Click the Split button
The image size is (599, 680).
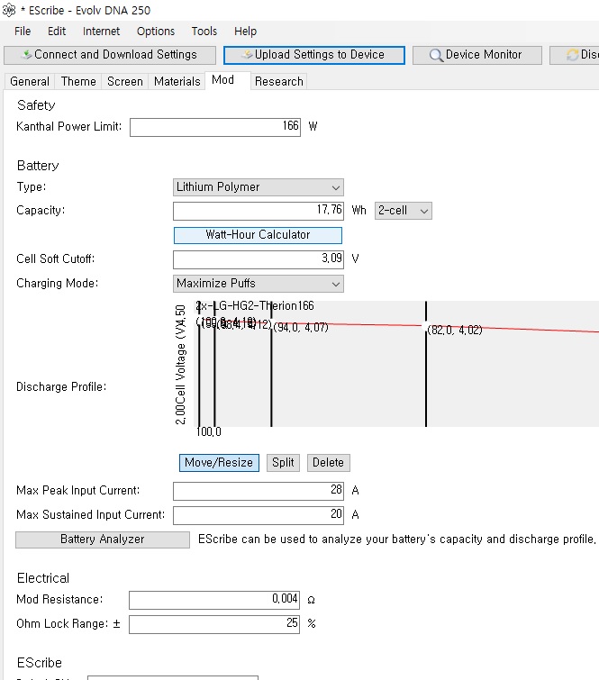pyautogui.click(x=283, y=463)
